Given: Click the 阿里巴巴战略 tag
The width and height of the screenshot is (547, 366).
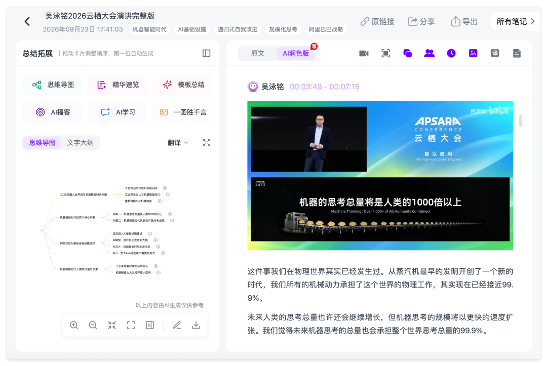Looking at the screenshot, I should coord(326,29).
